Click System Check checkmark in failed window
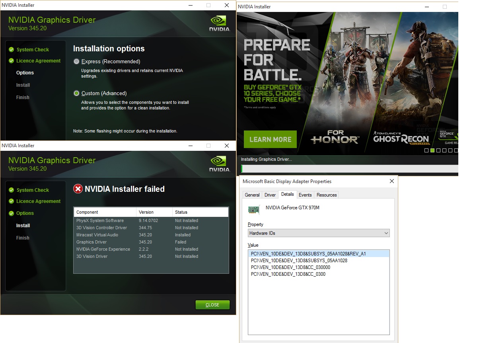Screen dimensions: 477x343 click(11, 190)
